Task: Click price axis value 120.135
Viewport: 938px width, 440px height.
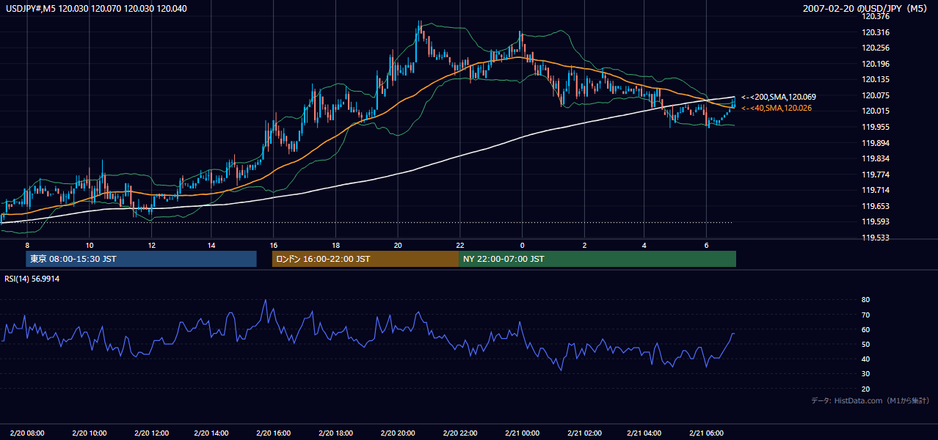Action: coord(876,79)
